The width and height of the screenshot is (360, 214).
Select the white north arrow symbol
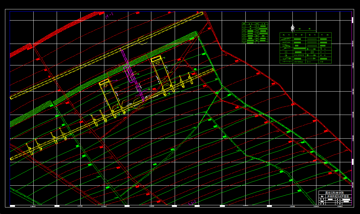tap(292, 28)
